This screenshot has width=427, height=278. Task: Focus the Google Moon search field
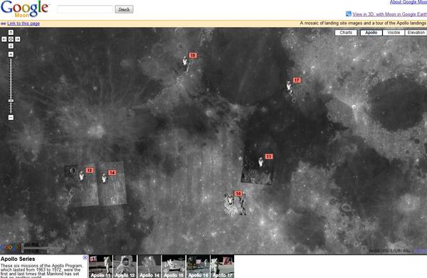(85, 9)
